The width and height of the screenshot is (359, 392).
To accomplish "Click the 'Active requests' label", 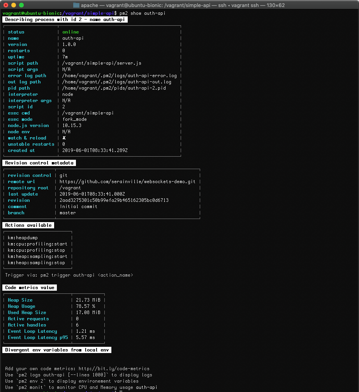I will click(28, 319).
